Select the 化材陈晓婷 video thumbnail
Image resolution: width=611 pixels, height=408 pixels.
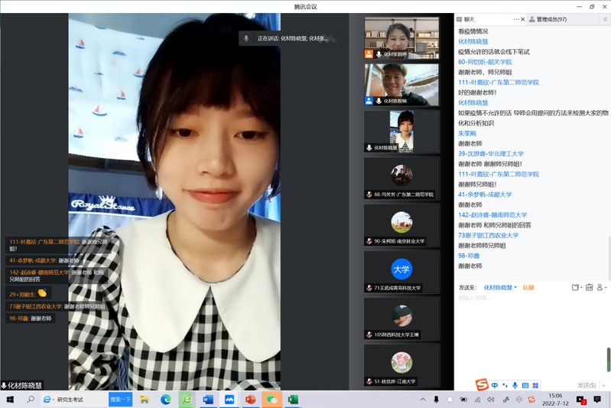(x=401, y=38)
